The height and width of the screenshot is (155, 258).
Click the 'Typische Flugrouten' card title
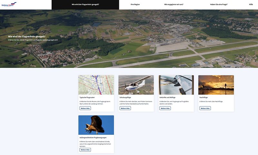(87, 97)
